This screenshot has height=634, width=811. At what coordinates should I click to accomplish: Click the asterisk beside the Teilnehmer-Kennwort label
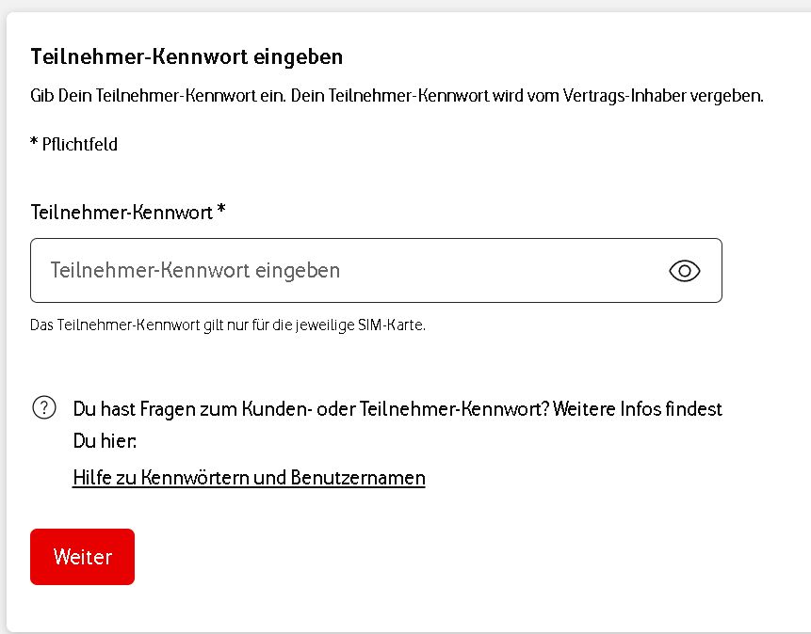[x=221, y=211]
